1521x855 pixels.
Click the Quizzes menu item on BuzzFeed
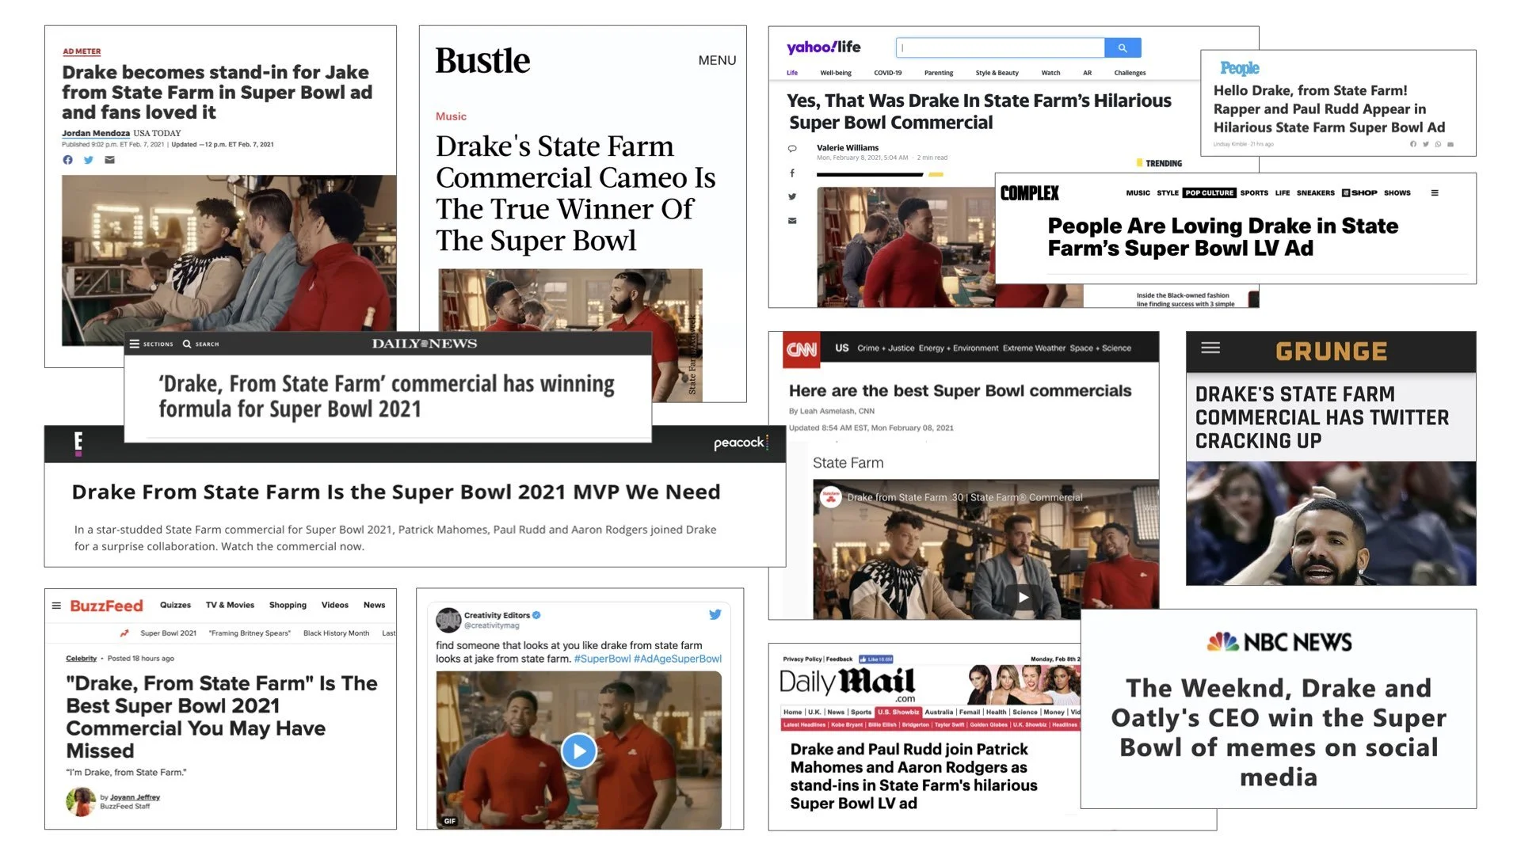tap(175, 605)
